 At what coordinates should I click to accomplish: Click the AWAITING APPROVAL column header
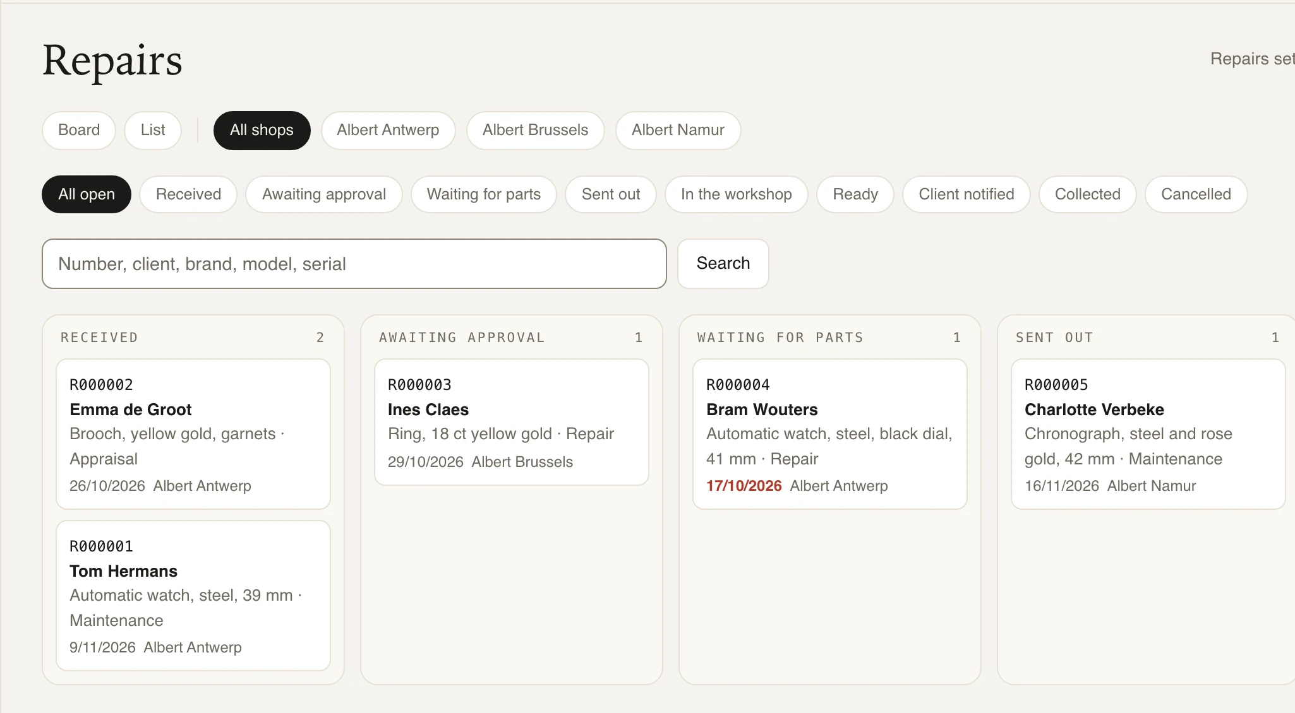click(462, 338)
